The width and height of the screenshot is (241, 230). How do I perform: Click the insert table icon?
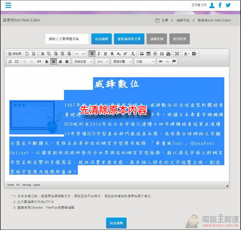[x=148, y=54]
